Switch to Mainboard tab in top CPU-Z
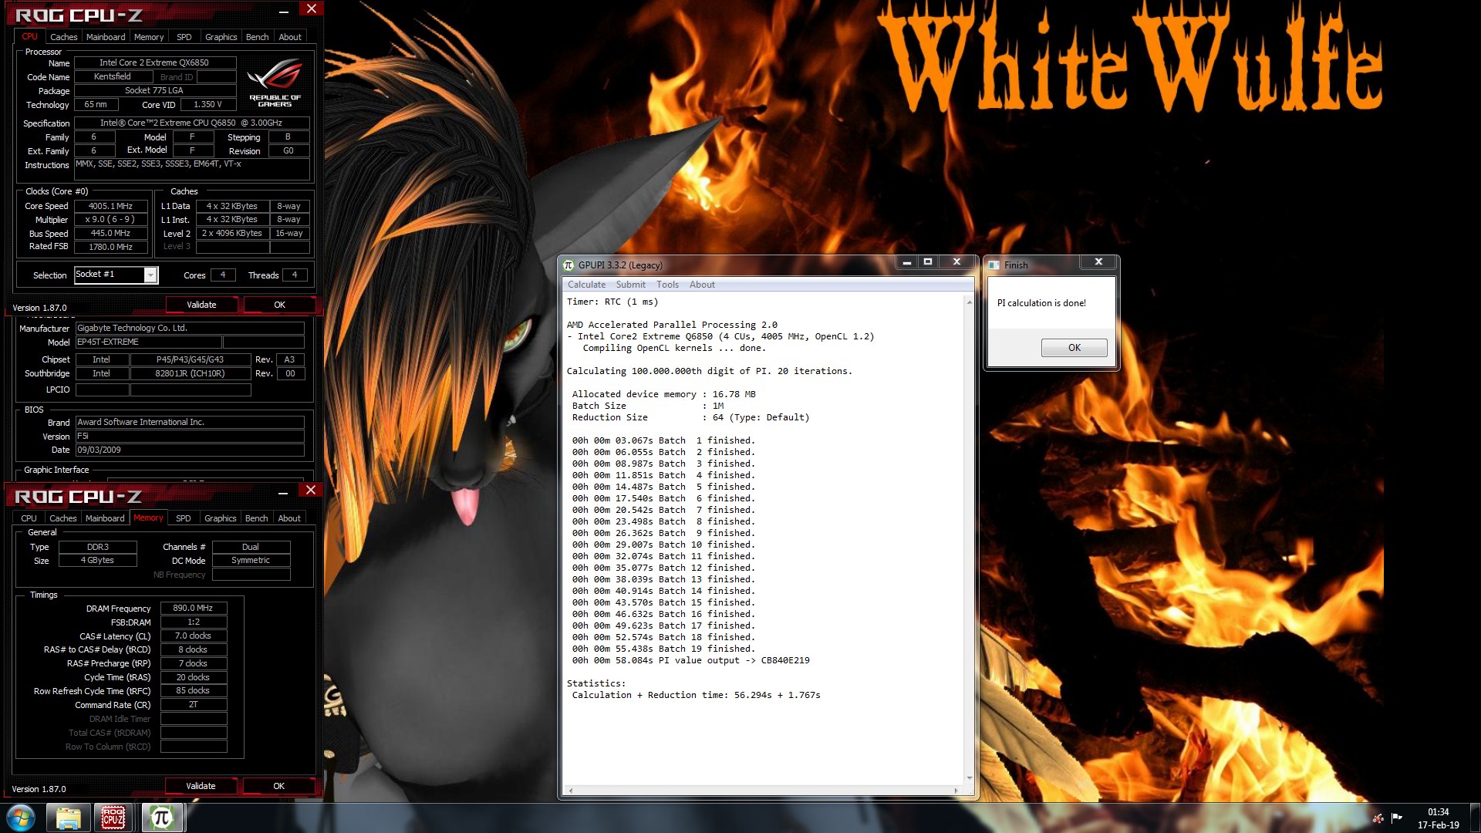The width and height of the screenshot is (1481, 833). click(106, 37)
